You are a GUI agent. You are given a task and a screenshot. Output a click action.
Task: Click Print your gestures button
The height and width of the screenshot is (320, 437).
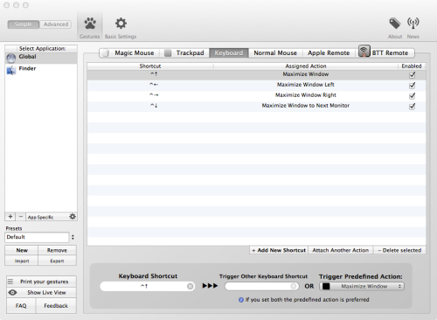click(41, 282)
